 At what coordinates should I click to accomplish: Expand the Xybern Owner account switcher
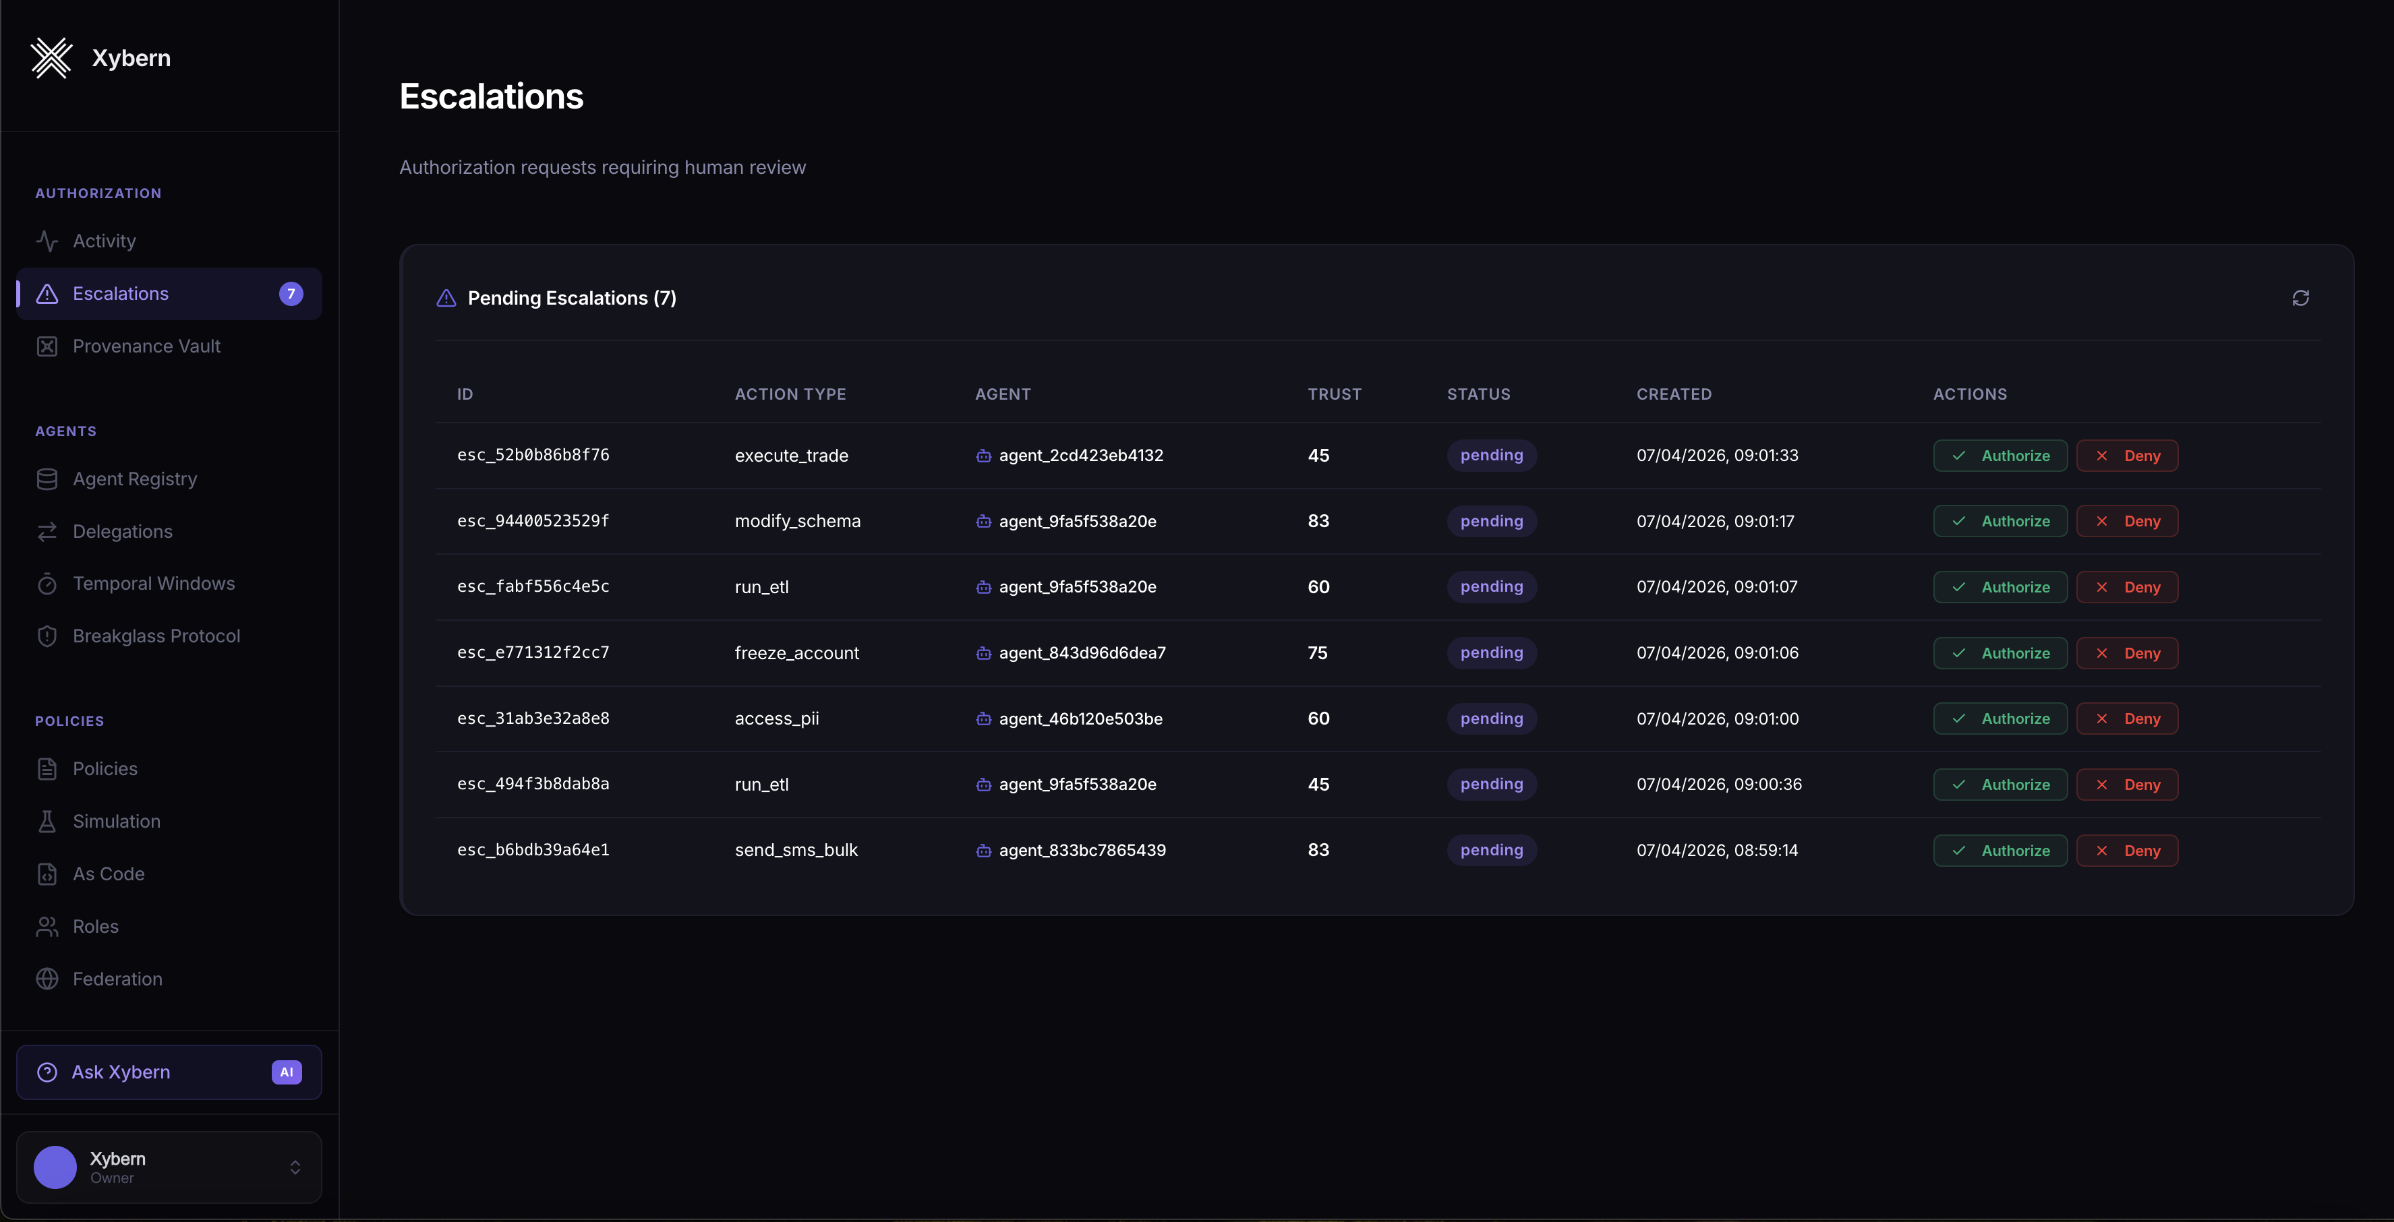tap(295, 1167)
